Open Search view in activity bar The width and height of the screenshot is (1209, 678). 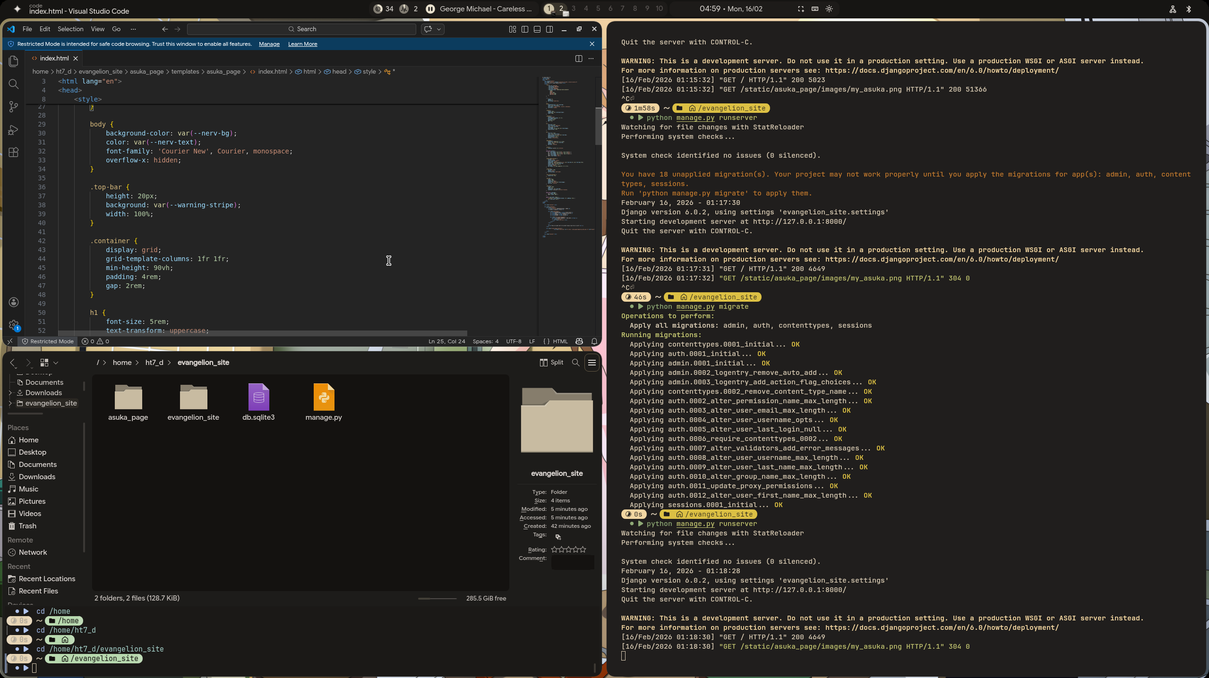tap(14, 84)
